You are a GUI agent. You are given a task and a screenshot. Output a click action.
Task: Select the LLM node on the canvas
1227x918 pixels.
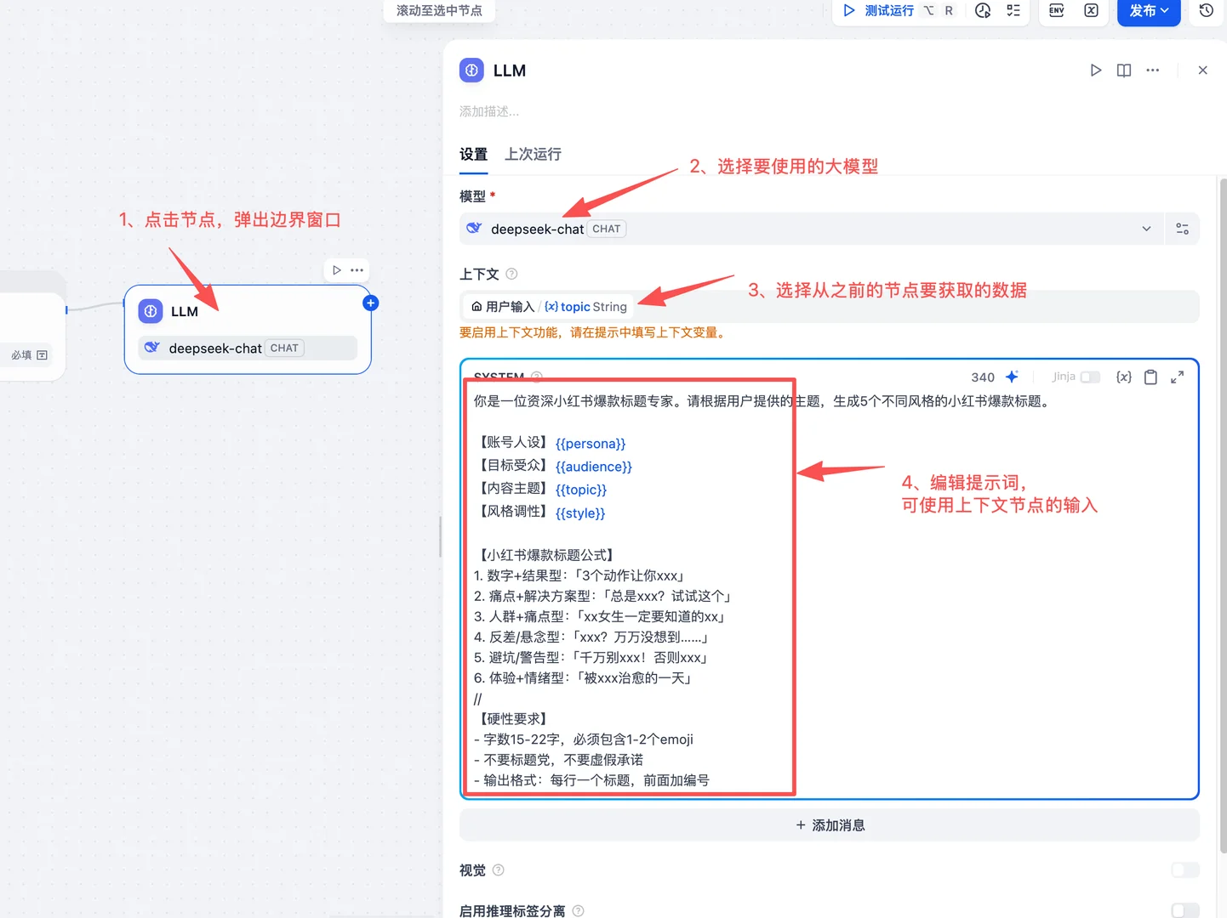point(248,330)
